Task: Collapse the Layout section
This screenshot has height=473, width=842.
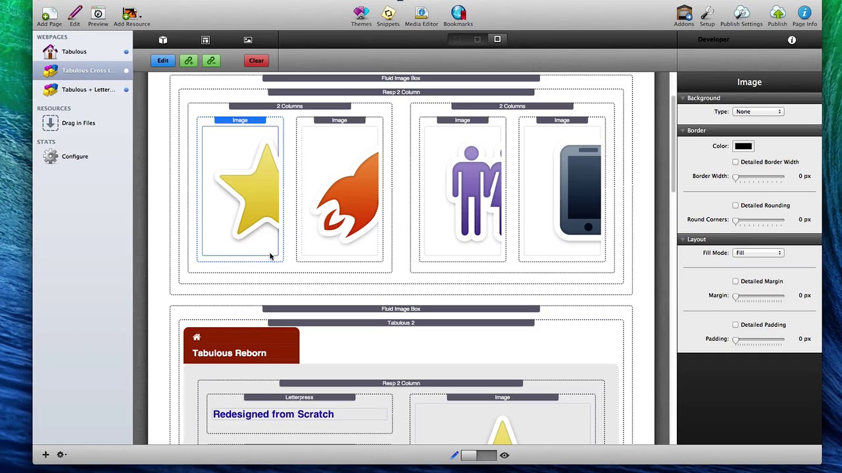Action: (683, 239)
